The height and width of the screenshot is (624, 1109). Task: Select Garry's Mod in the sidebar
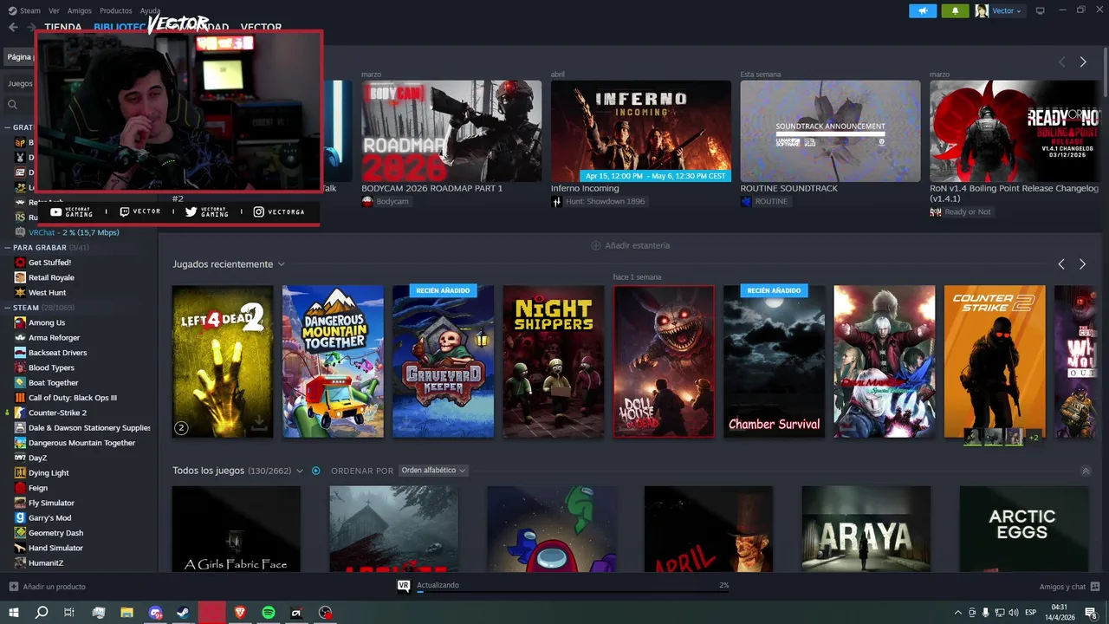49,517
